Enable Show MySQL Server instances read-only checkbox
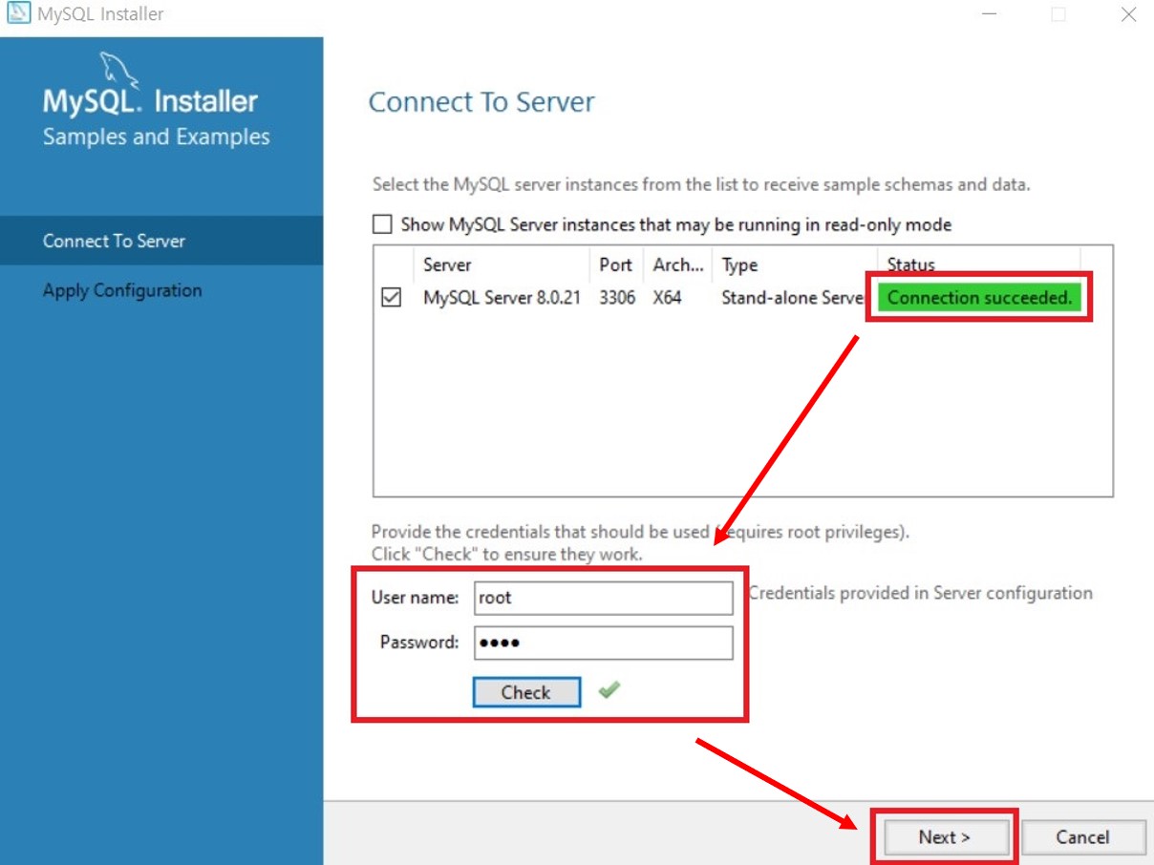The width and height of the screenshot is (1154, 865). click(382, 225)
